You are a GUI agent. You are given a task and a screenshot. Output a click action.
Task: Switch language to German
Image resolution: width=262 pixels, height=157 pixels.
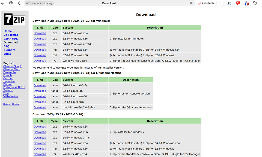8,78
